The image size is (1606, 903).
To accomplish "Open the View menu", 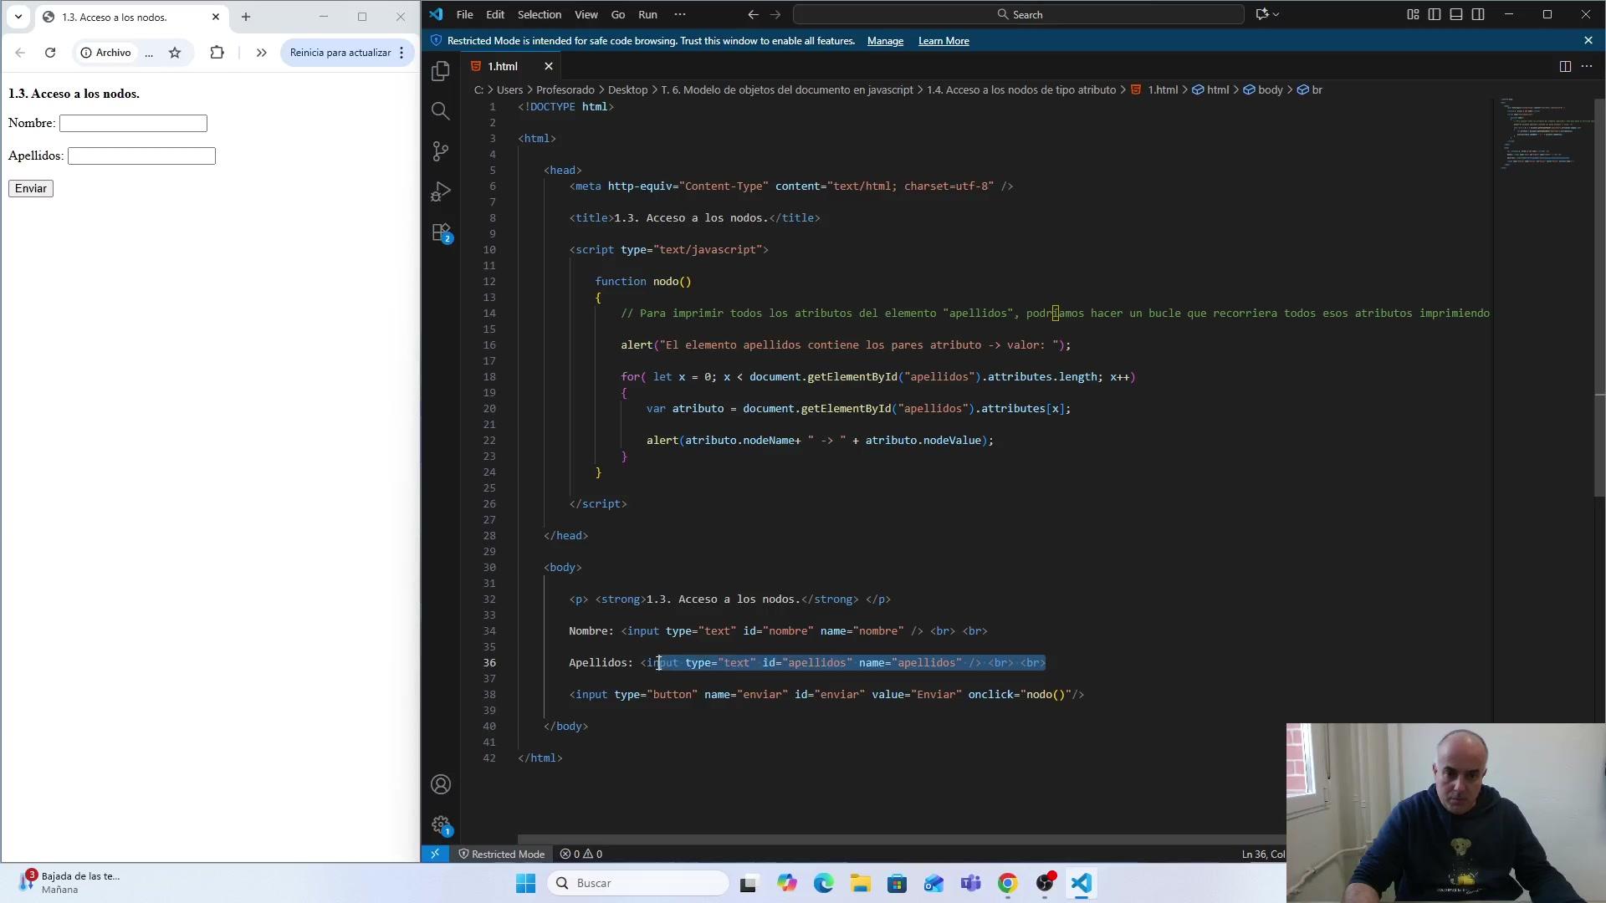I will [586, 14].
